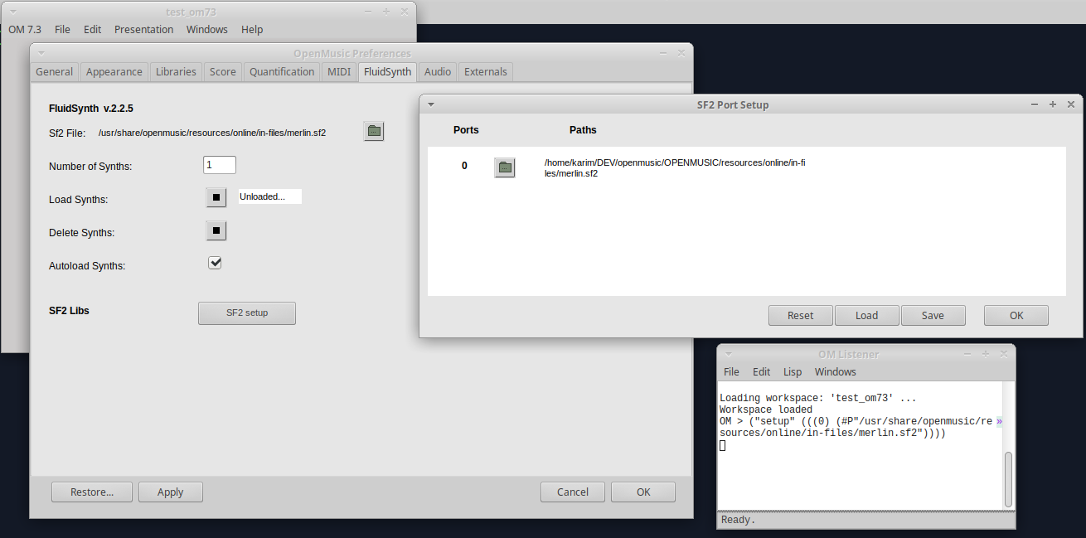This screenshot has height=538, width=1086.
Task: Open window menu arrow of OM Listener
Action: 729,354
